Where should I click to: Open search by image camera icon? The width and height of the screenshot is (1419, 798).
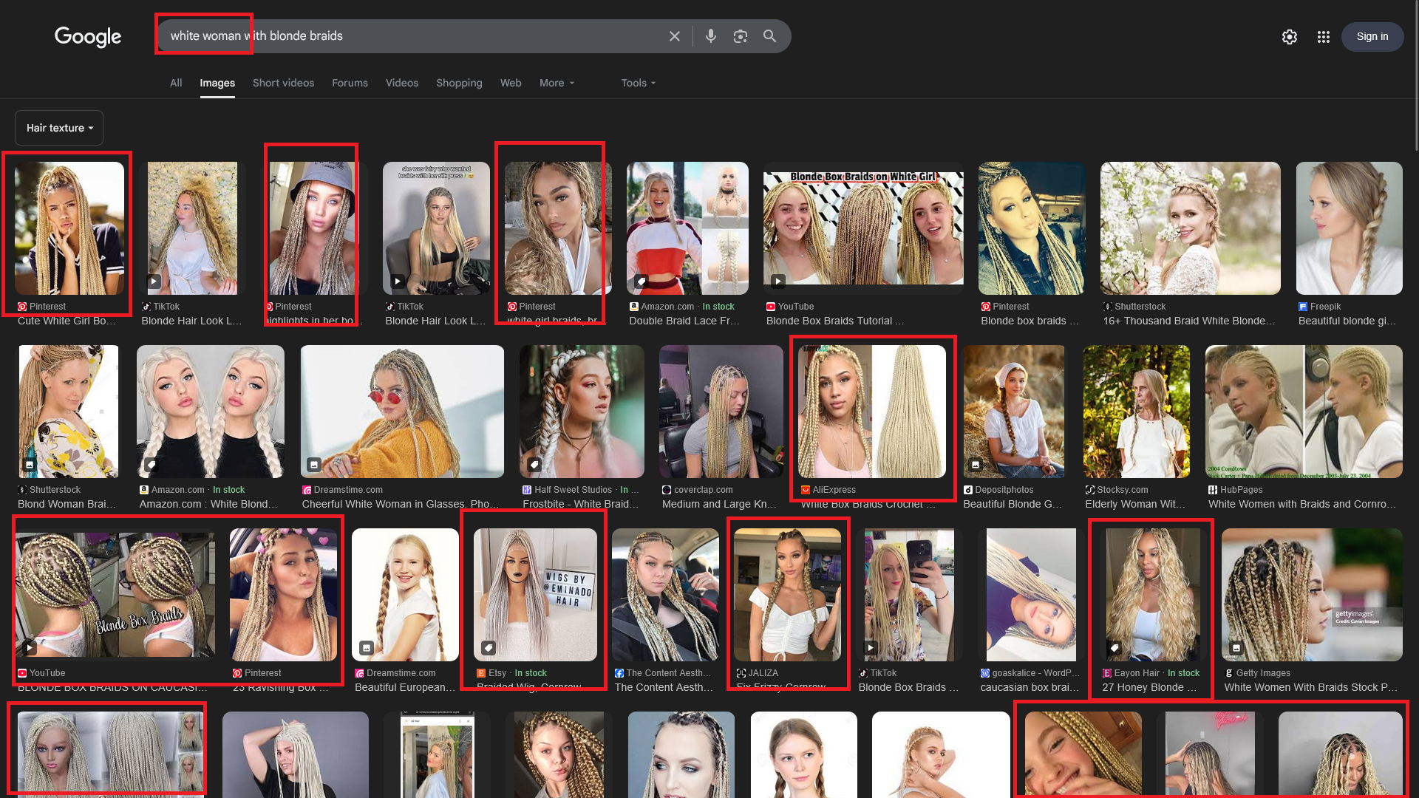(740, 36)
